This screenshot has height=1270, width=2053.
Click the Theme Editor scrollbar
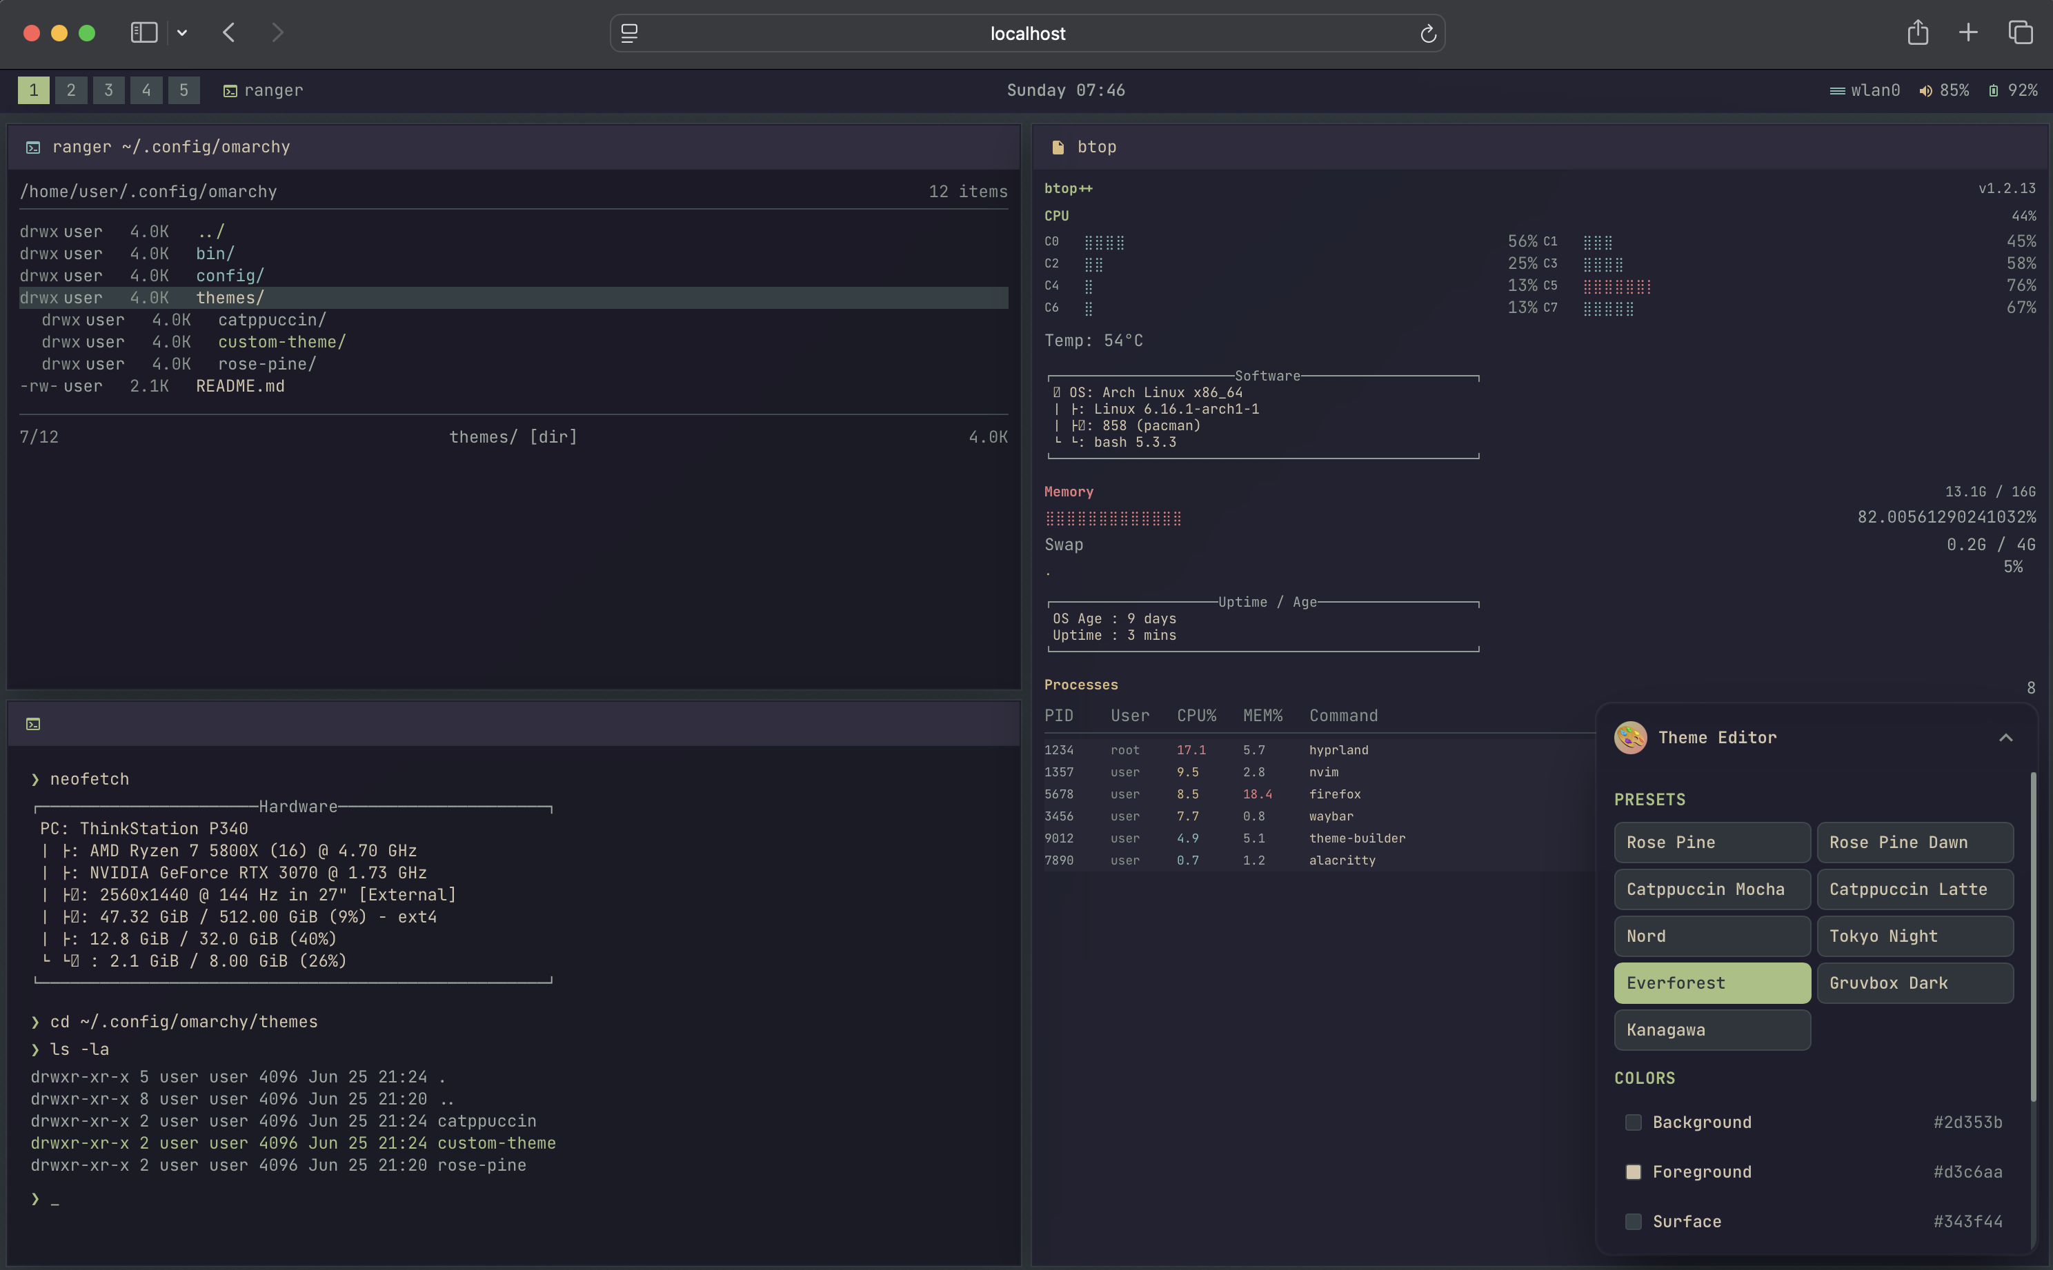pyautogui.click(x=2032, y=935)
